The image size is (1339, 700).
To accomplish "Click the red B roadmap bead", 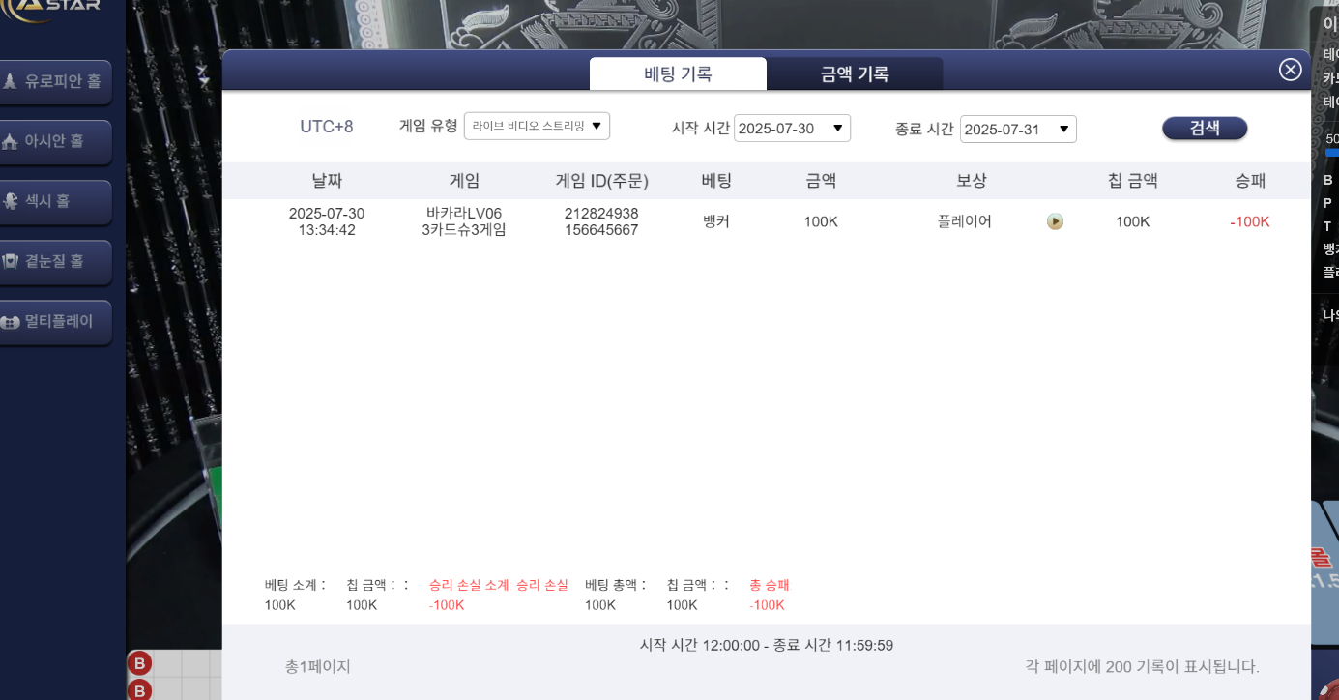I will pyautogui.click(x=139, y=663).
